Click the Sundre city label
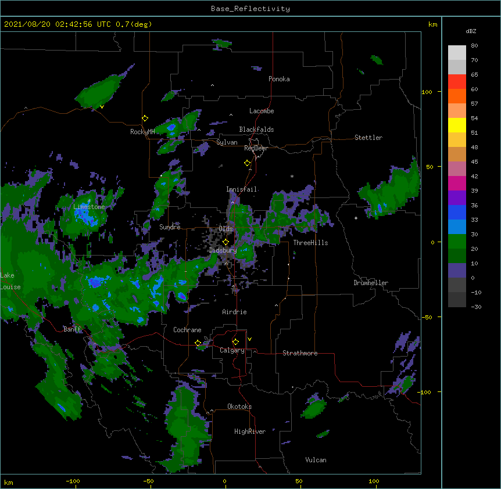This screenshot has width=501, height=489. (x=170, y=227)
